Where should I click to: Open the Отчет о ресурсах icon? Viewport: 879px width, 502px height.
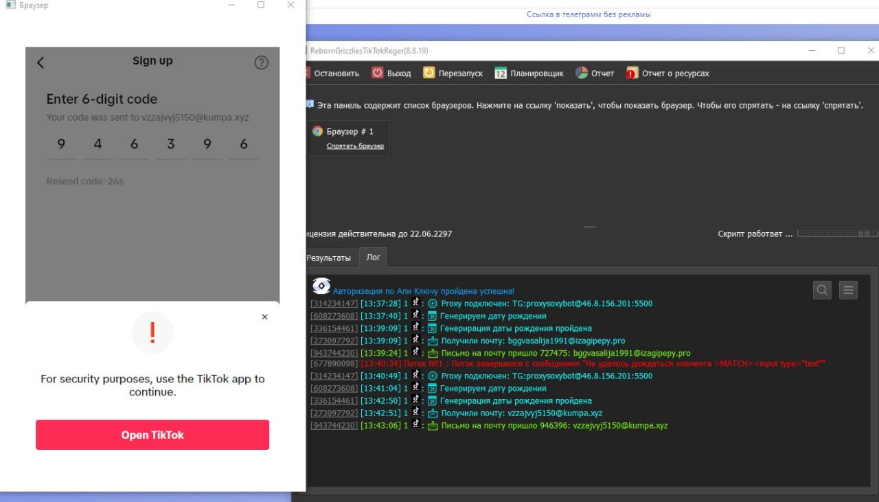(632, 73)
